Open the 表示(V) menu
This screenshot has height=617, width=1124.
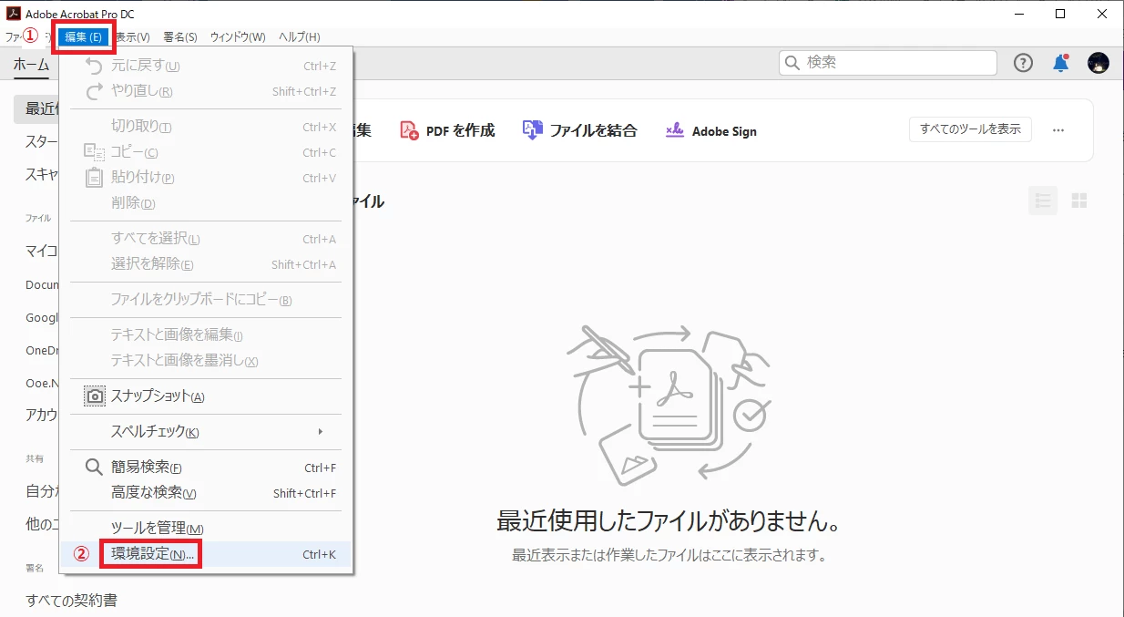coord(132,37)
